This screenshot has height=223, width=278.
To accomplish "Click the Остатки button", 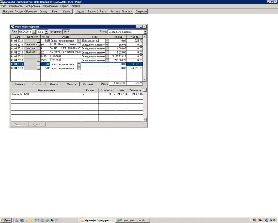I will click(88, 84).
